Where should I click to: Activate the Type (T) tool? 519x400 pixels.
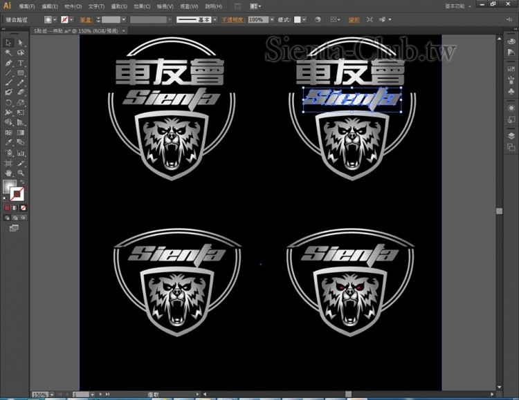click(x=21, y=63)
